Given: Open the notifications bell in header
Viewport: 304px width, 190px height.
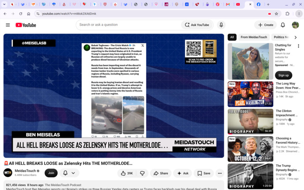Looking at the screenshot, I should click(283, 25).
